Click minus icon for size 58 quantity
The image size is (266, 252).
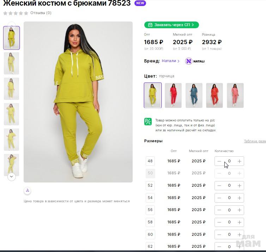219,222
